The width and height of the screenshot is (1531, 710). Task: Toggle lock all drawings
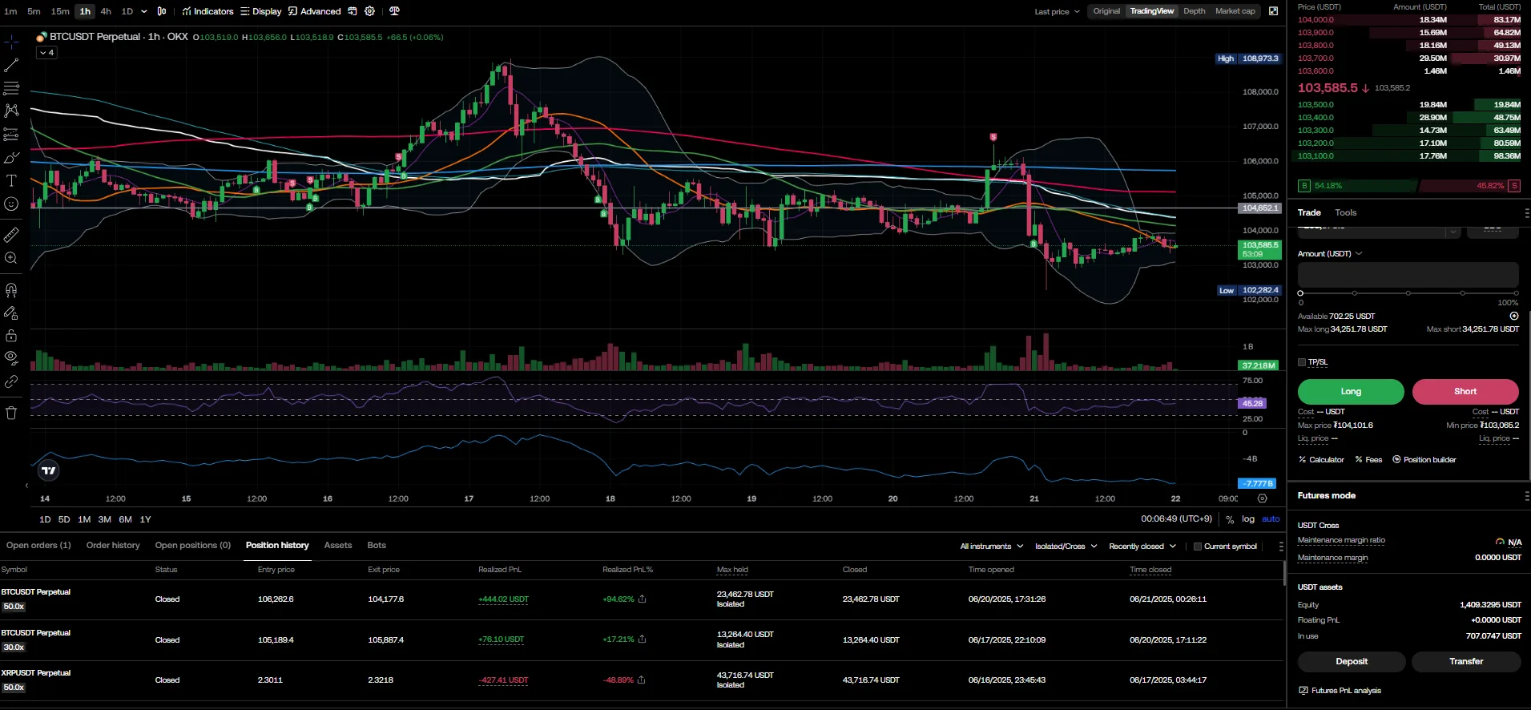[11, 335]
